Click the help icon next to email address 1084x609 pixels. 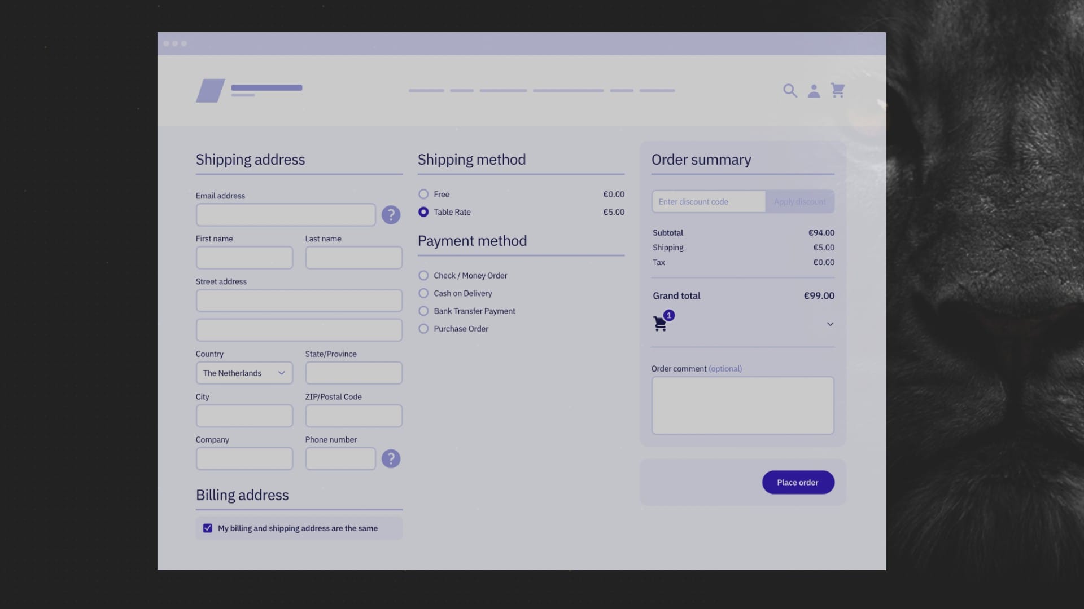[391, 215]
